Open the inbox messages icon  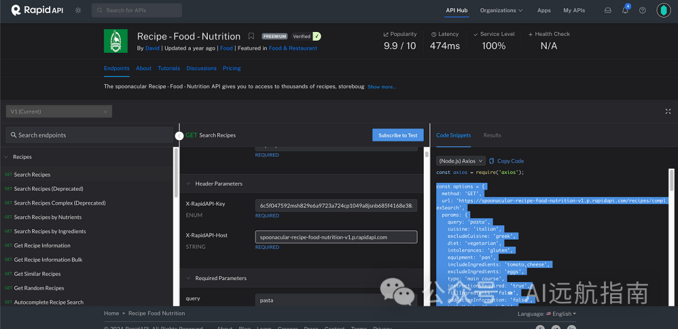608,11
